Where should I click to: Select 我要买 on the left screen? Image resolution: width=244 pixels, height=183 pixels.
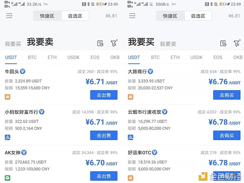point(13,44)
